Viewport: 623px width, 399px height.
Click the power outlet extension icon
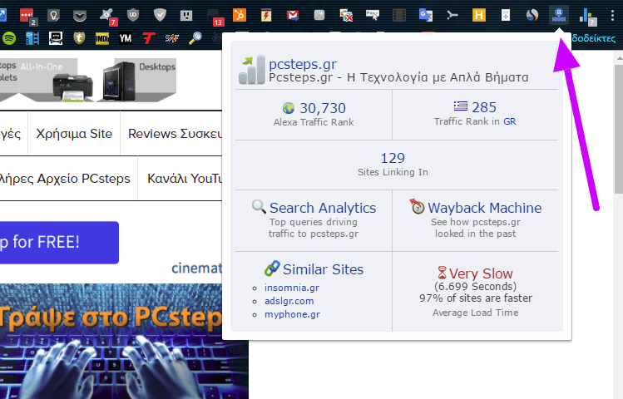pyautogui.click(x=186, y=16)
